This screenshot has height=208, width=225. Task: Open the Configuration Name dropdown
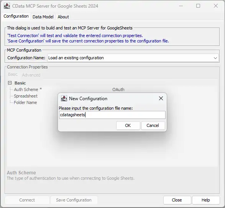pos(133,58)
